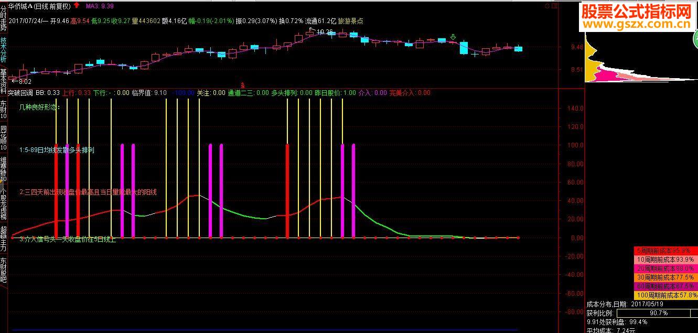Image resolution: width=698 pixels, height=333 pixels.
Task: Click the 2017/07/24 date in quote line
Action: point(26,22)
